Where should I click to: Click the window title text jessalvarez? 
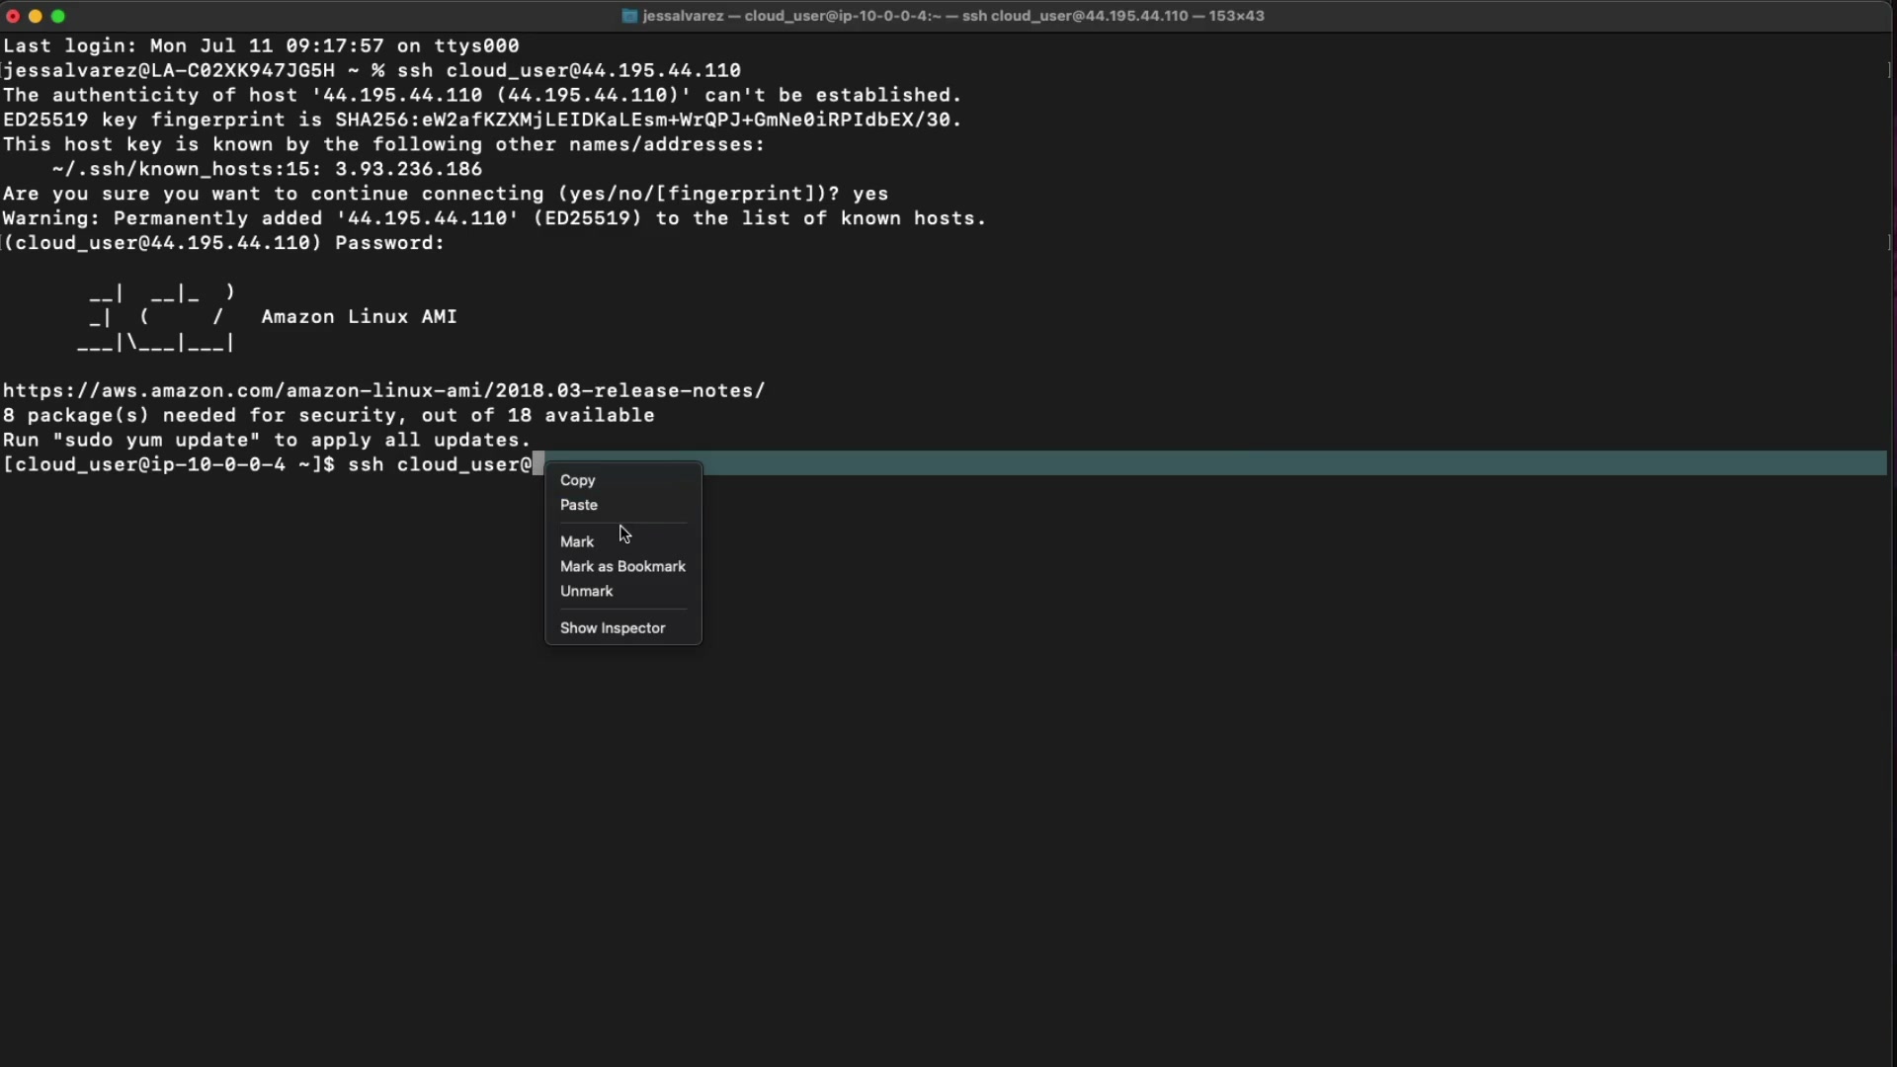[683, 16]
